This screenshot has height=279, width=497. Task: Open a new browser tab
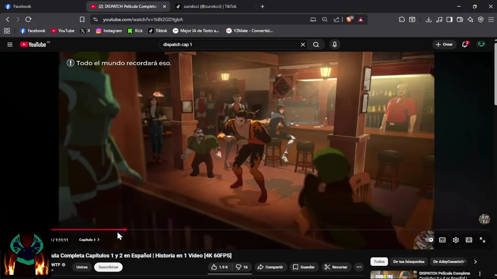point(262,6)
